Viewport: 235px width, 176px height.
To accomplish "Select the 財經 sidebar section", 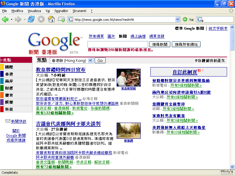I will coord(16,88).
